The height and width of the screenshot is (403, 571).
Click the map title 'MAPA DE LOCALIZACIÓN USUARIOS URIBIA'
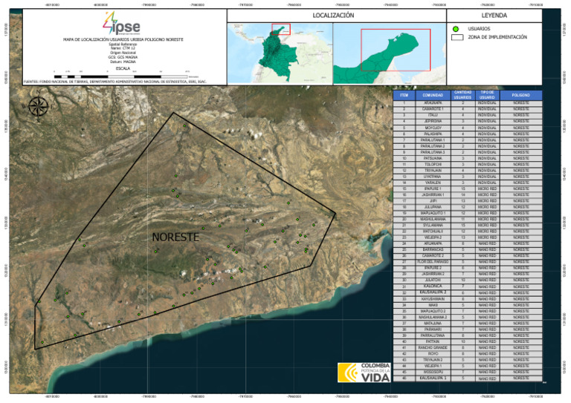click(x=123, y=39)
